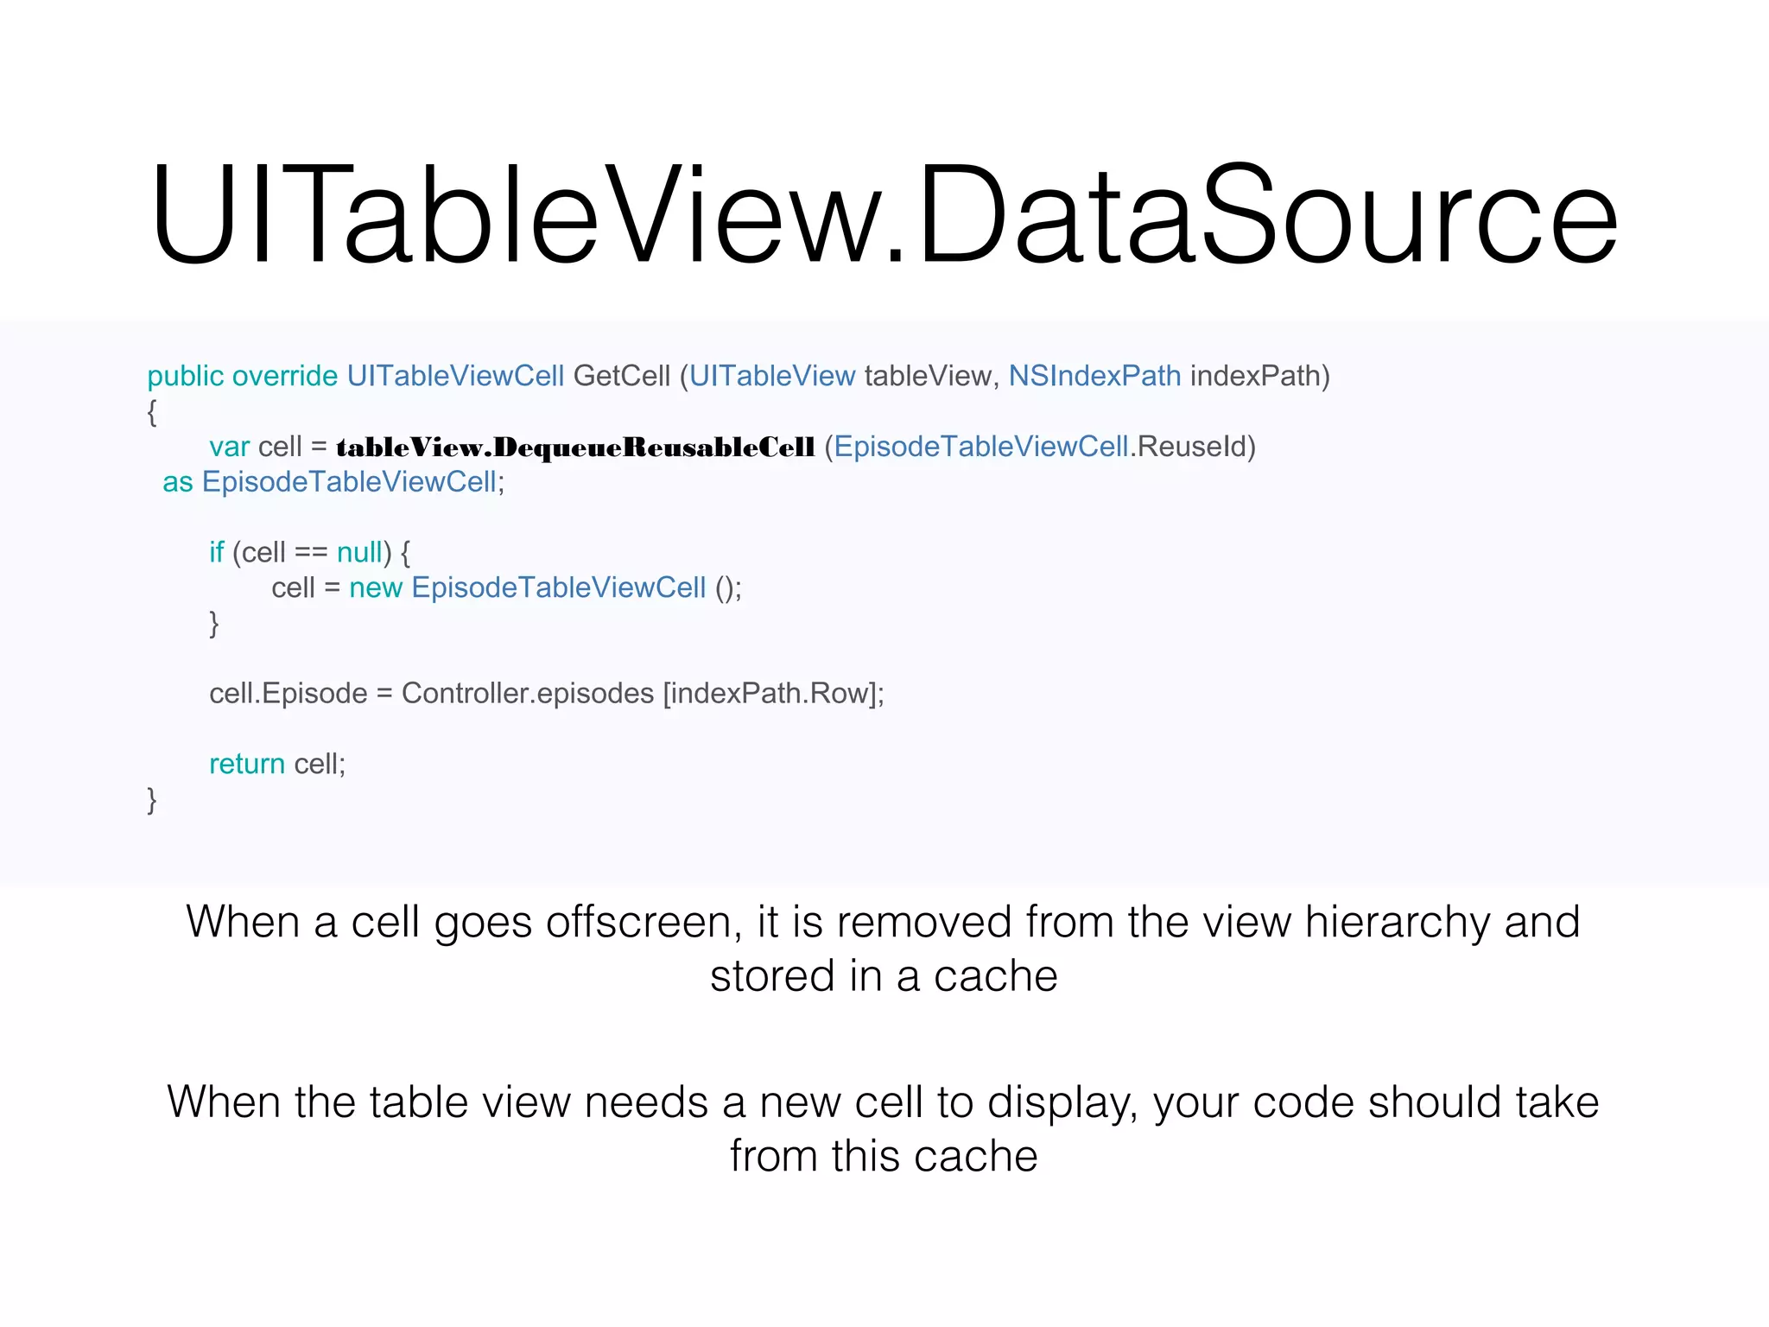The height and width of the screenshot is (1327, 1769).
Task: Click the 'if (cell == null)' condition
Action: click(309, 552)
